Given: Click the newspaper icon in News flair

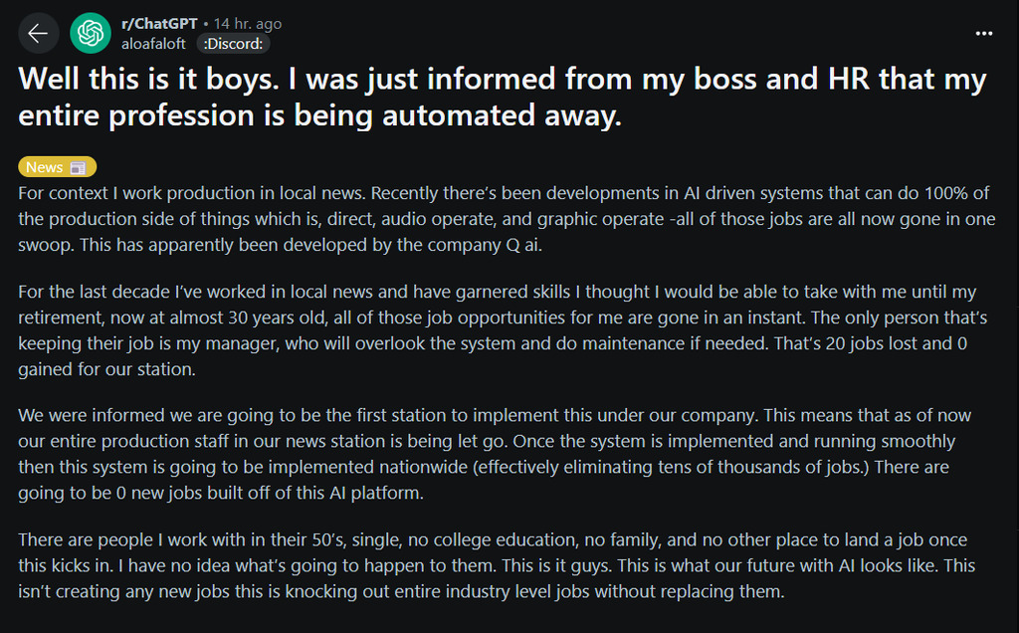Looking at the screenshot, I should pyautogui.click(x=79, y=167).
